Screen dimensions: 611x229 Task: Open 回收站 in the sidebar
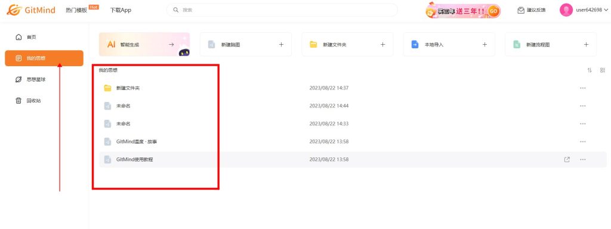click(x=44, y=100)
